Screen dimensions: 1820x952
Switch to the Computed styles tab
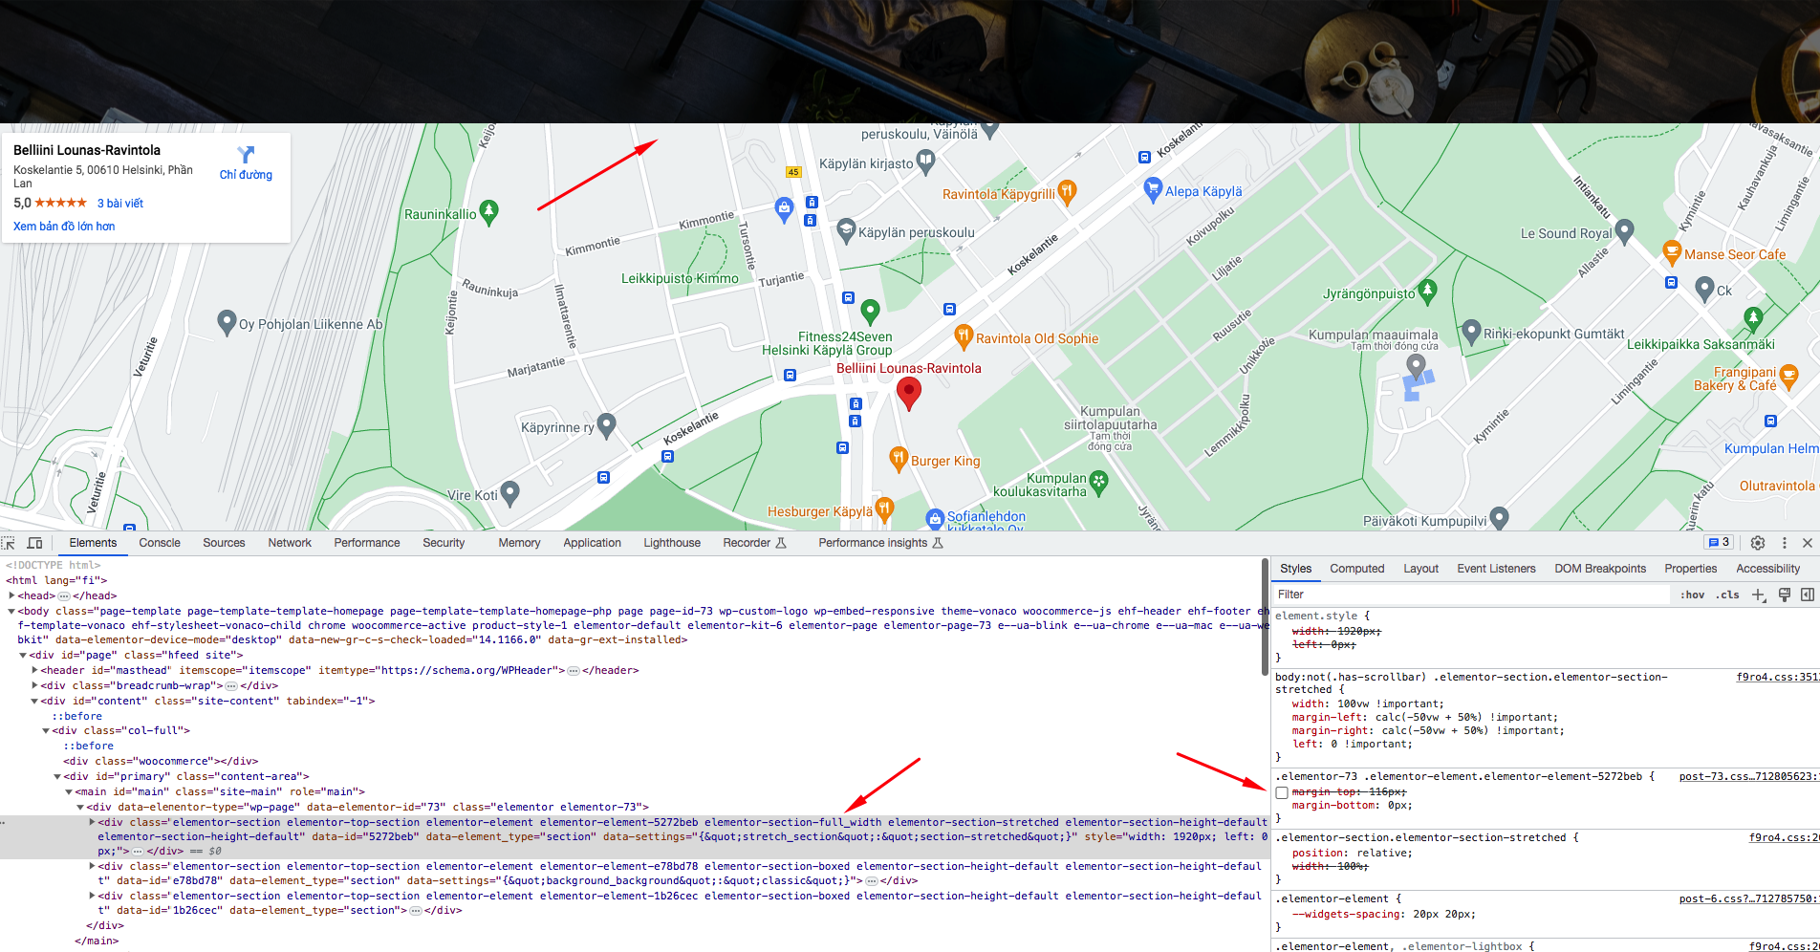pyautogui.click(x=1356, y=569)
